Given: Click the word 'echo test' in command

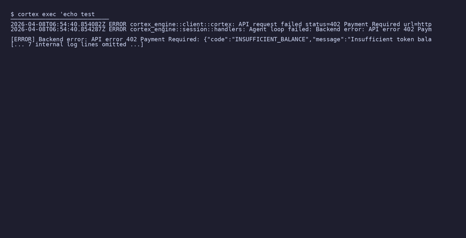Looking at the screenshot, I should (79, 14).
